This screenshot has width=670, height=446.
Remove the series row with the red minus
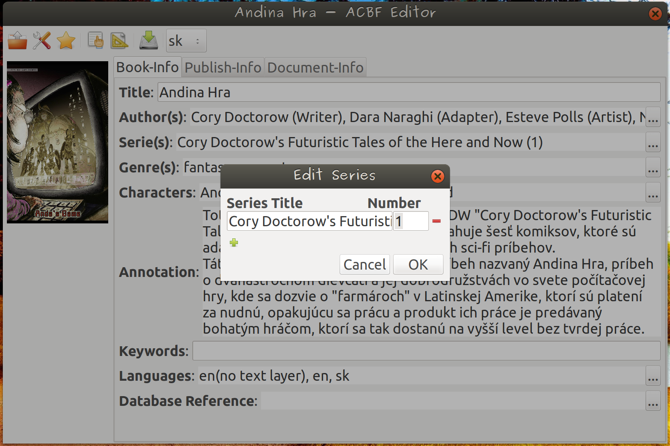(437, 221)
